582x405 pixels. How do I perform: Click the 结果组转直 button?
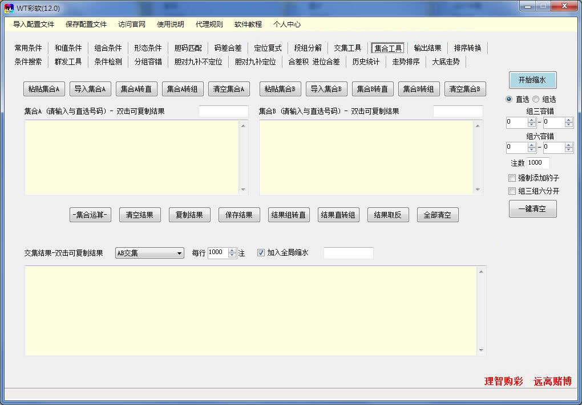coord(289,215)
